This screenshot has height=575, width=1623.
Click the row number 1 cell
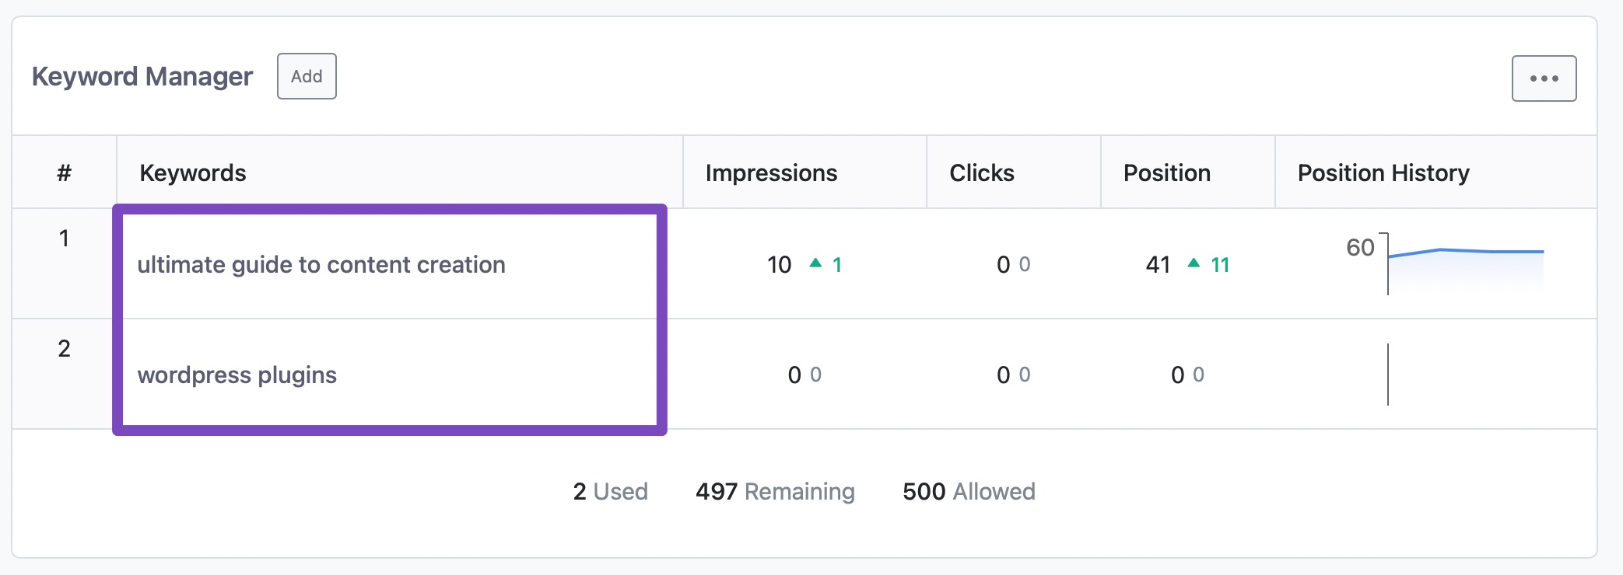64,239
